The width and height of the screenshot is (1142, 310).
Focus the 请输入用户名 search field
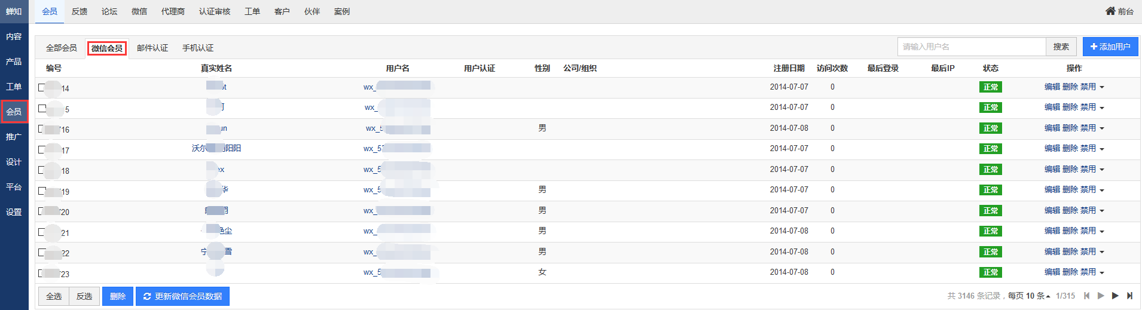pos(971,47)
